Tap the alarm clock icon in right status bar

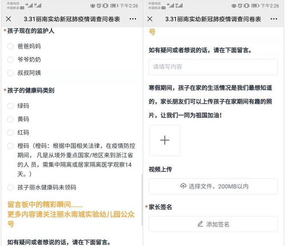(240, 6)
